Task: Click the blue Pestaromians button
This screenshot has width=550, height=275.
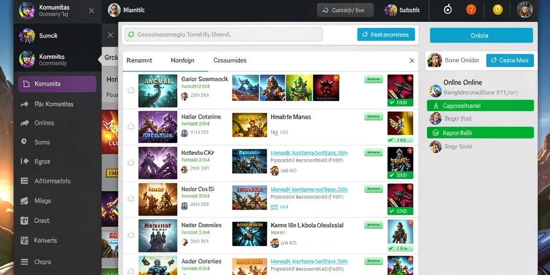Action: (x=386, y=34)
